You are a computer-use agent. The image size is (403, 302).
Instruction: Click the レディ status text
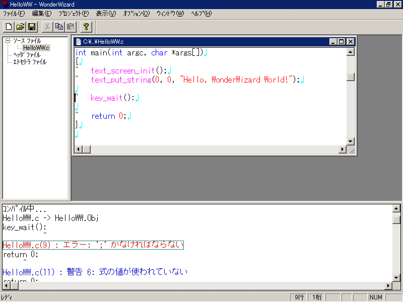pos(7,297)
